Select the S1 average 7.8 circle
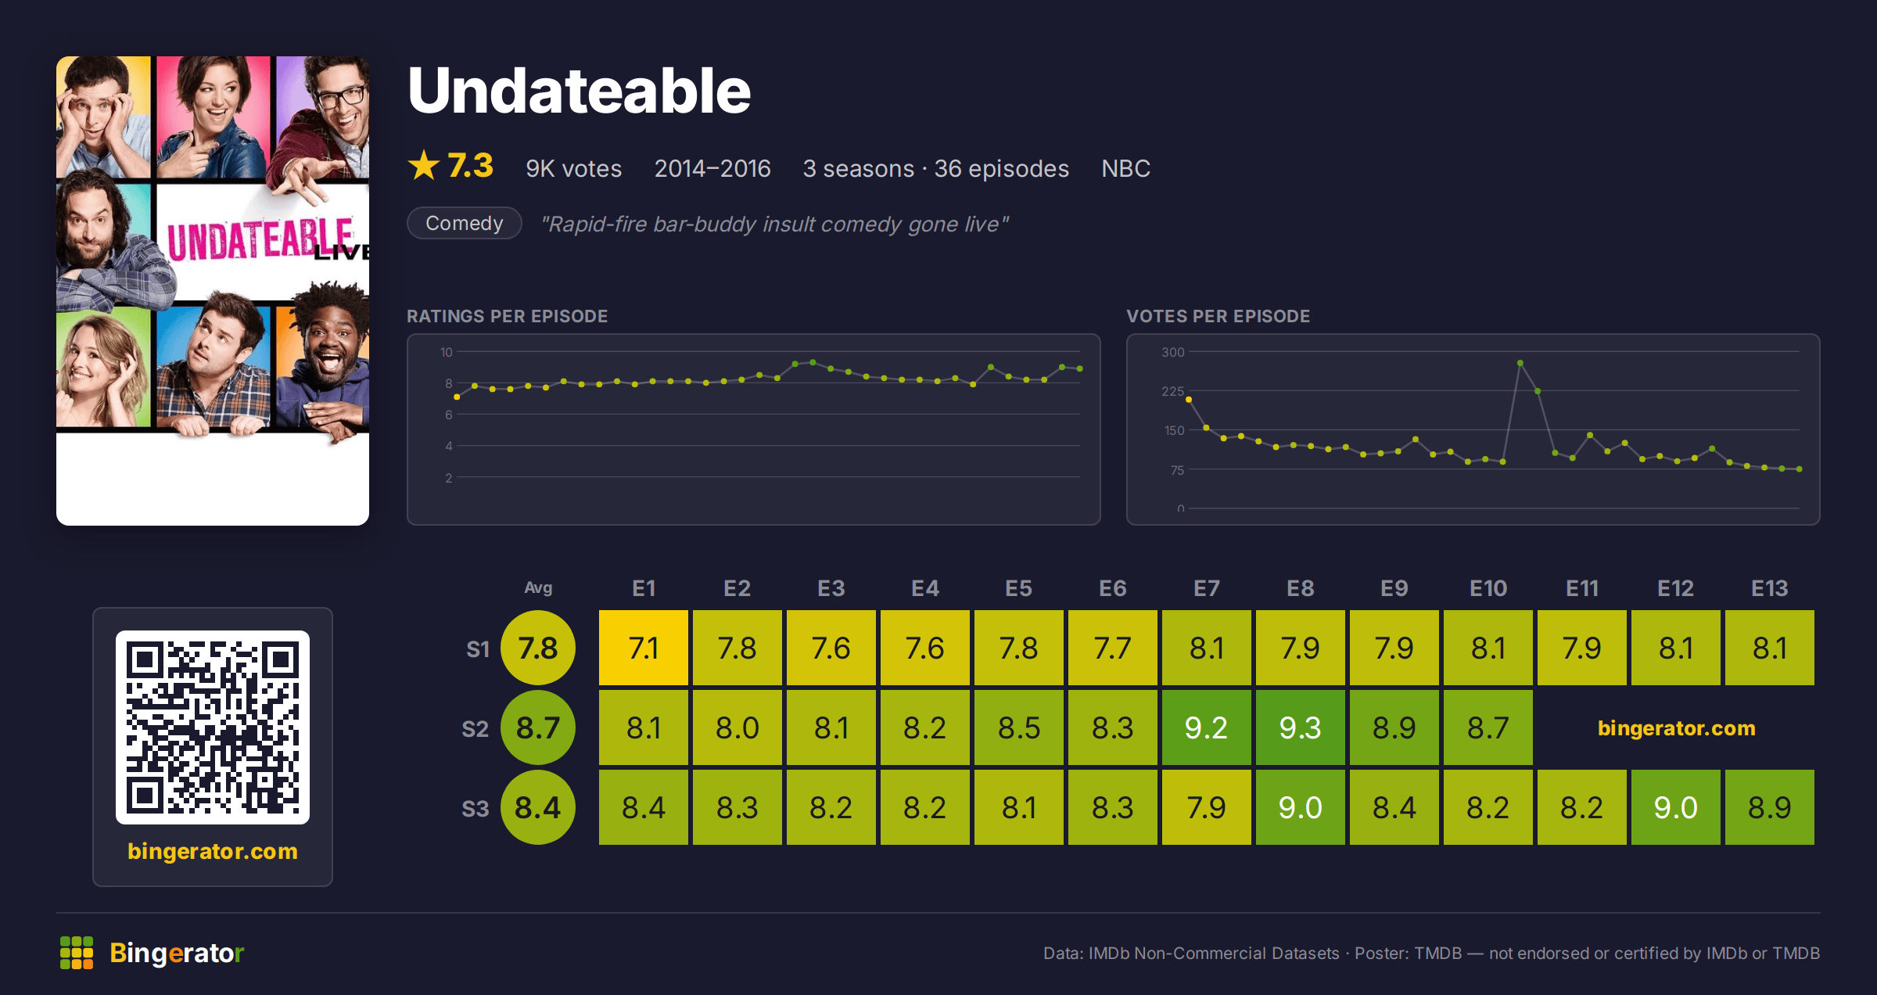1877x995 pixels. pyautogui.click(x=538, y=648)
